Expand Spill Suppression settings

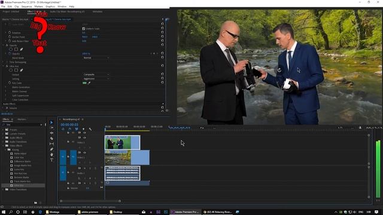point(5,96)
